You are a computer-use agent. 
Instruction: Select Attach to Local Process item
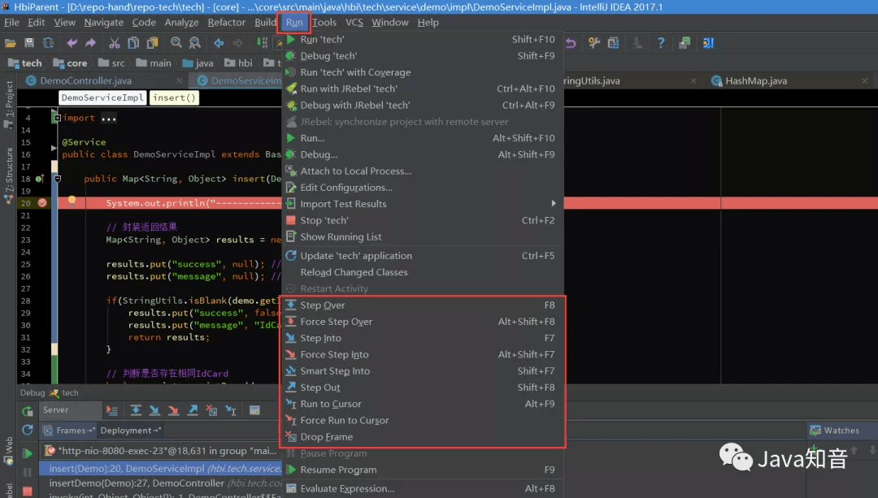click(423, 171)
